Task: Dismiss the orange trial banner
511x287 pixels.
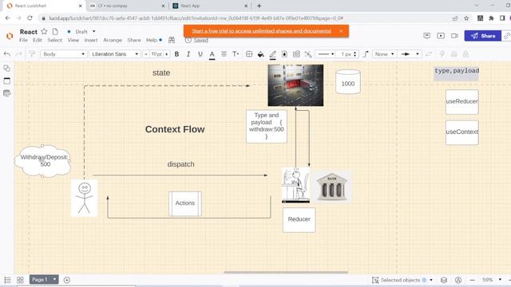Action: 341,31
